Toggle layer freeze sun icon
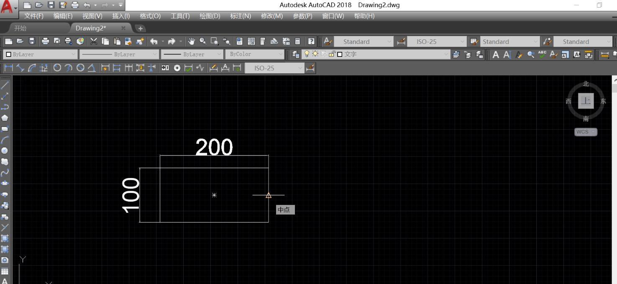Viewport: 617px width, 284px height. (x=315, y=54)
